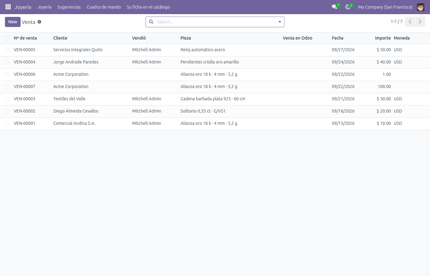This screenshot has width=430, height=276.
Task: Click the New button
Action: (x=13, y=22)
